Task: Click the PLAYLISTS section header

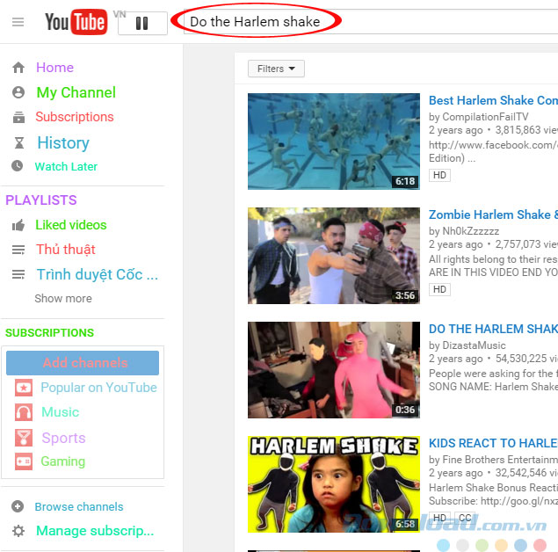Action: coord(41,200)
